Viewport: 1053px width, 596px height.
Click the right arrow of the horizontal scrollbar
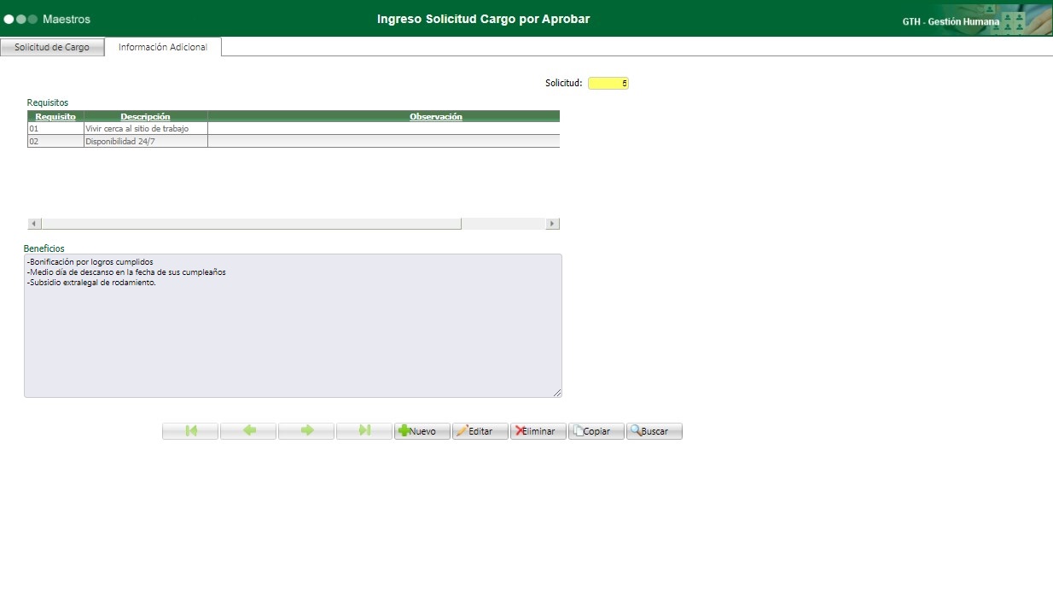point(553,224)
